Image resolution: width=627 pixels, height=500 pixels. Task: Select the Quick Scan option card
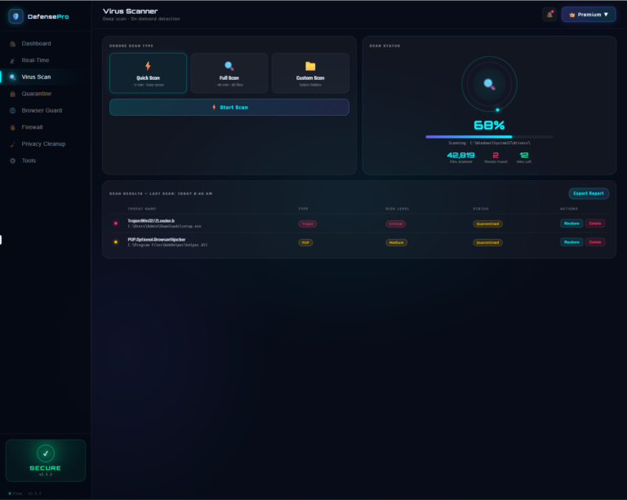pos(148,73)
